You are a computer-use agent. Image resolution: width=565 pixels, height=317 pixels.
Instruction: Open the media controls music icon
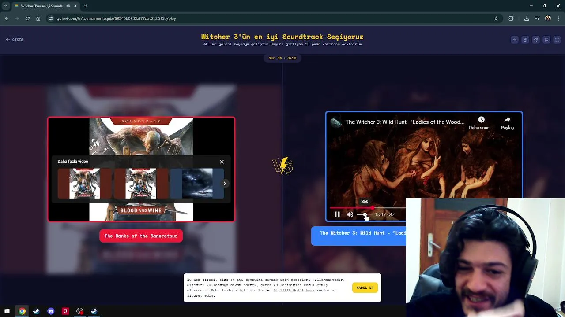[x=537, y=18]
